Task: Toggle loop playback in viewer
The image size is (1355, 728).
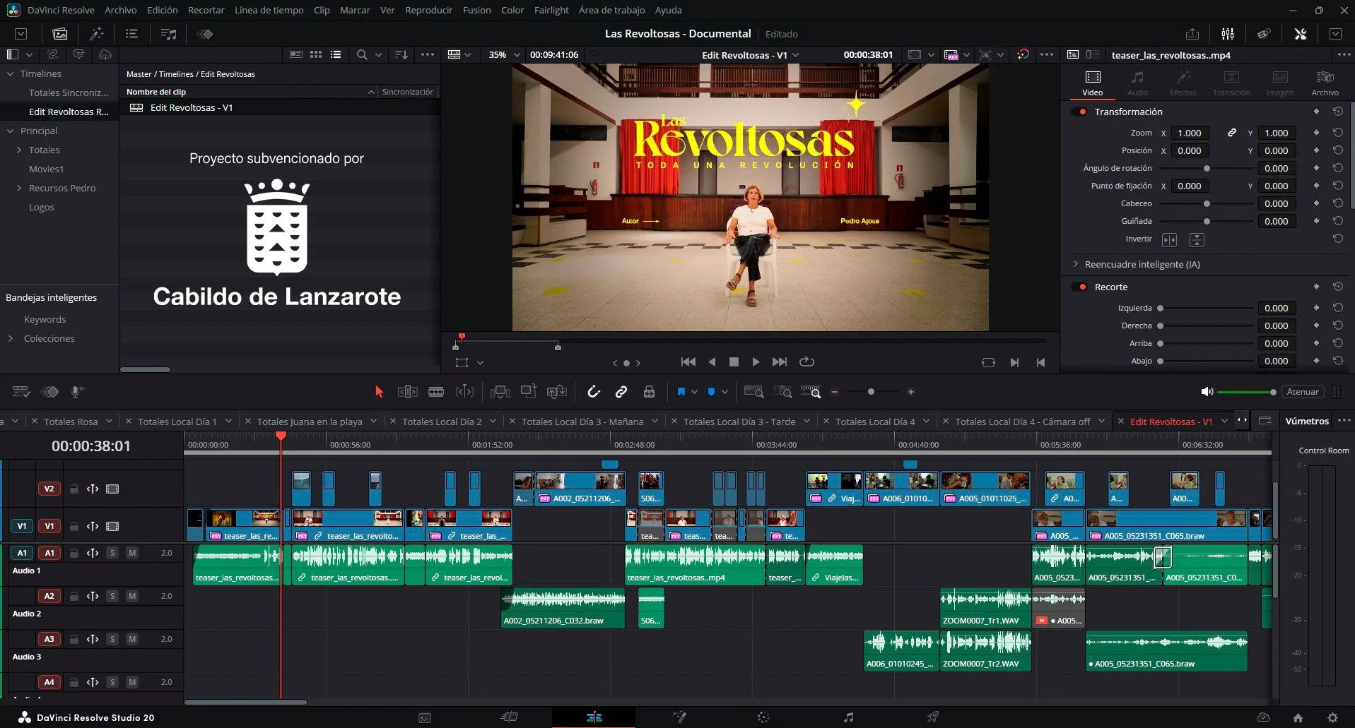Action: 806,362
